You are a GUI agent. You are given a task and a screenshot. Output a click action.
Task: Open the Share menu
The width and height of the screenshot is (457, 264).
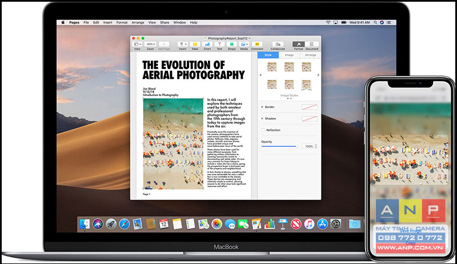click(x=165, y=22)
